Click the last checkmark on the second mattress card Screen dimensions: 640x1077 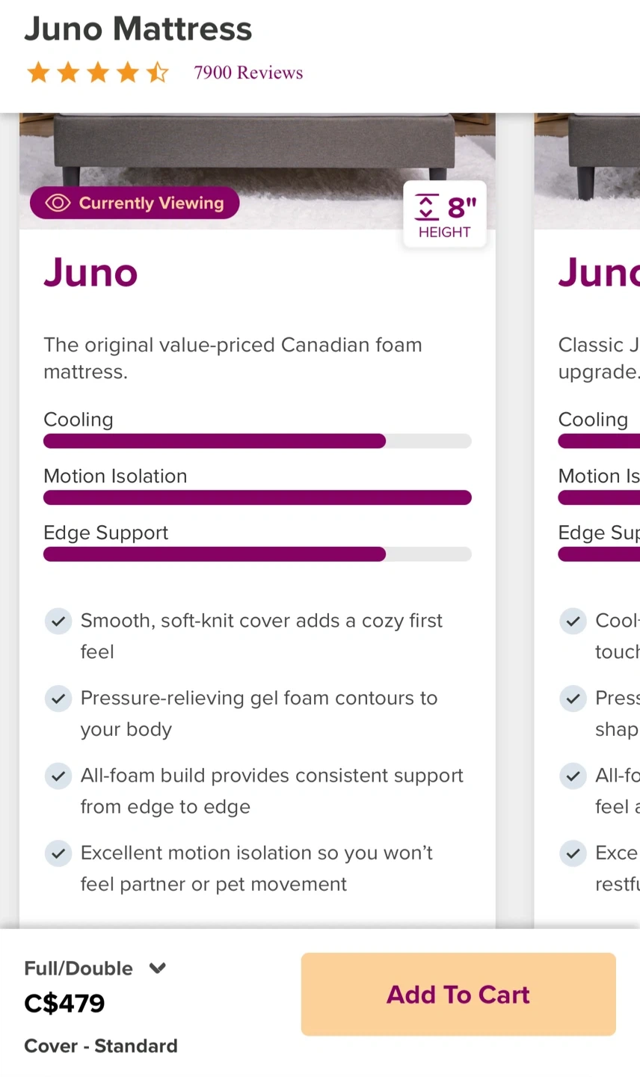[x=573, y=853]
